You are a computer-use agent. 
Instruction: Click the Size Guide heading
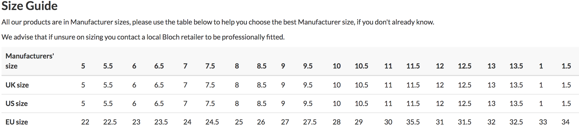(x=30, y=6)
